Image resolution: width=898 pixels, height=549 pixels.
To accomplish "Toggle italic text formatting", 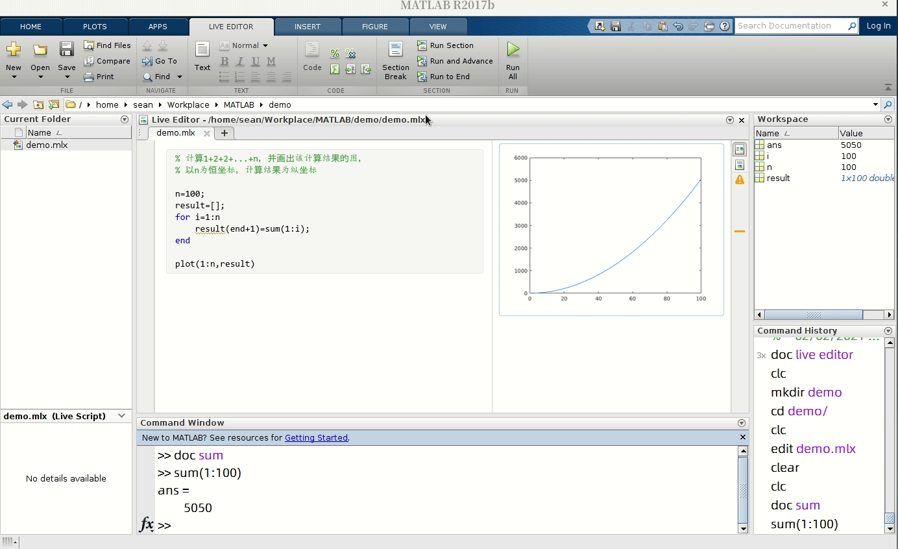I will 239,61.
